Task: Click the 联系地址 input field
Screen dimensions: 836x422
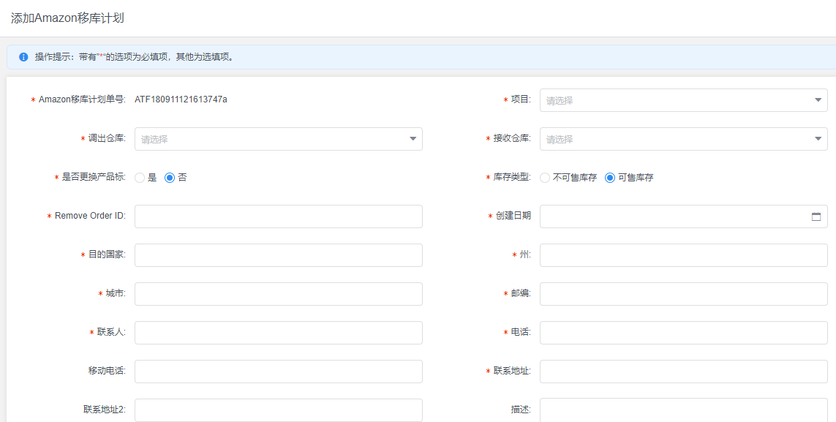Action: 684,372
